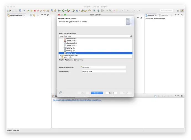Minimize the editor area
The width and height of the screenshot is (191, 140).
(138, 18)
